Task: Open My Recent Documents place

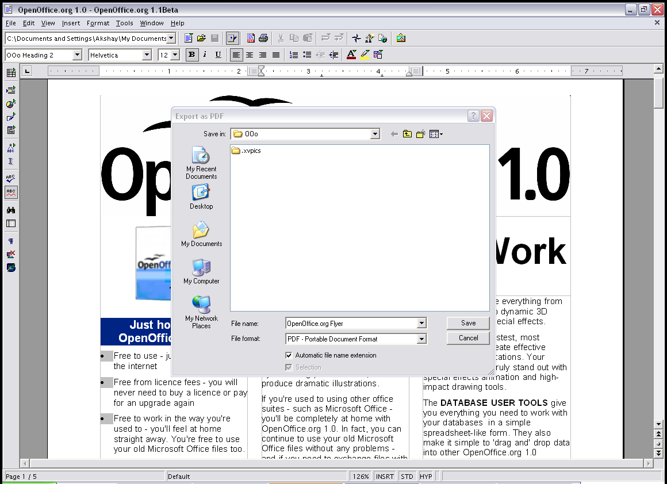Action: point(201,163)
